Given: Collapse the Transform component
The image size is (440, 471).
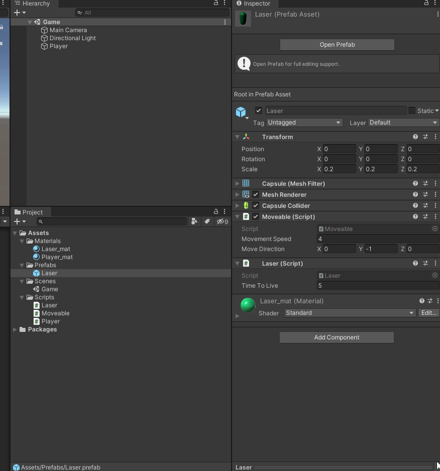Looking at the screenshot, I should (237, 137).
